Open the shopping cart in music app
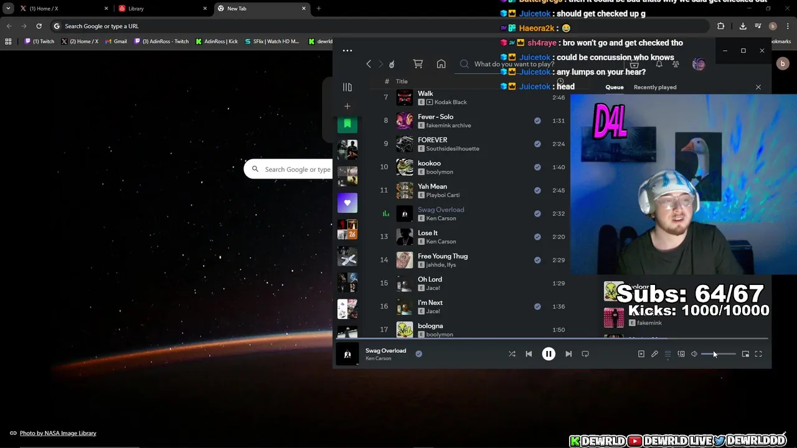Image resolution: width=797 pixels, height=448 pixels. point(418,64)
